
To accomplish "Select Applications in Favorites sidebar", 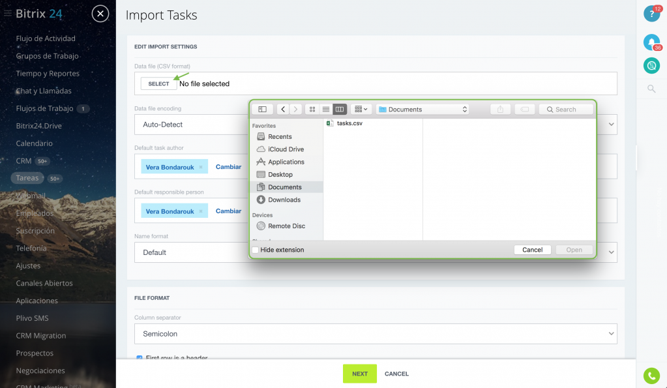I will click(x=287, y=162).
